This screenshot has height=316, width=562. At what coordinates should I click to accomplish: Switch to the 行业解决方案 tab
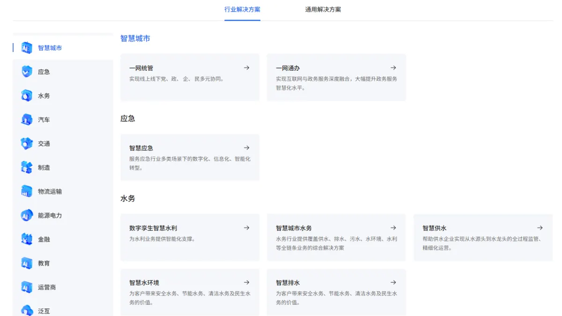point(242,9)
